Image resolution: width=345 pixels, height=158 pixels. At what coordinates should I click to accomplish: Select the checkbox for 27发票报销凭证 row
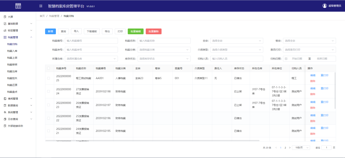(x=49, y=91)
